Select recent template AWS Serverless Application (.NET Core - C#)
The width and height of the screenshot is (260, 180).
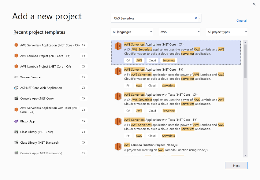point(50,45)
